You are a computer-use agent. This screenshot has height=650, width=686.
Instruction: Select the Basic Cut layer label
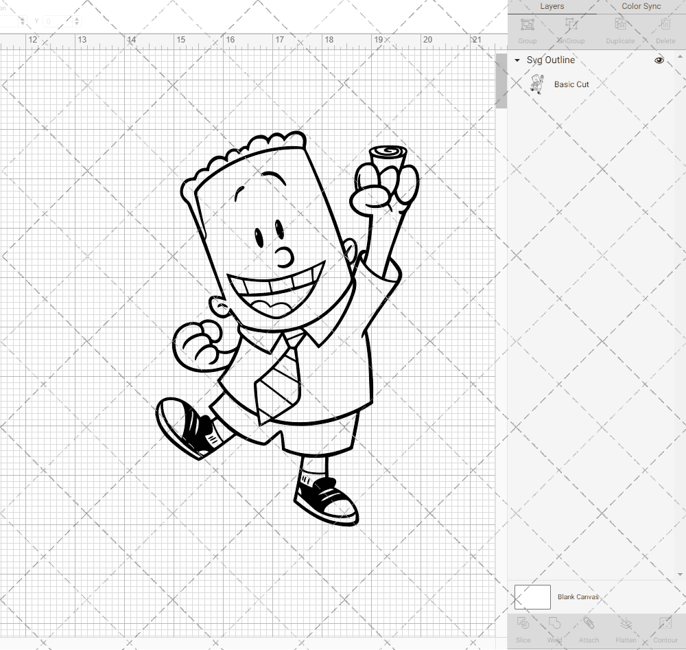pyautogui.click(x=571, y=84)
